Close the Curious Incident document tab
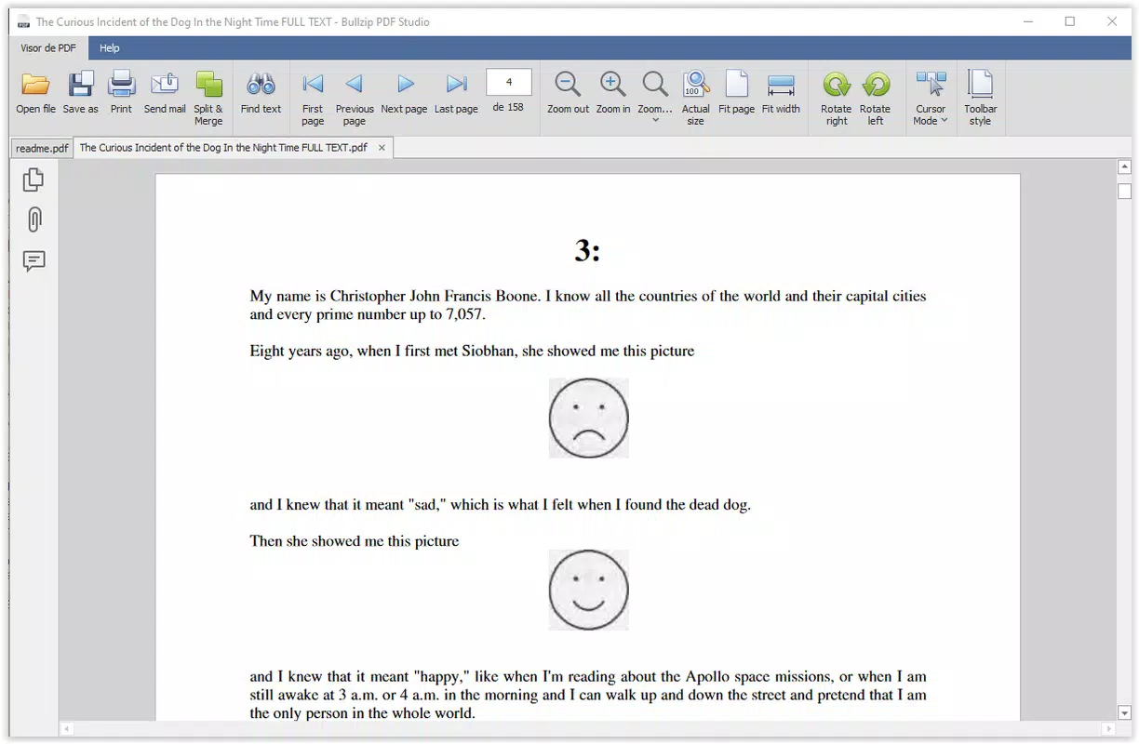Image resolution: width=1139 pixels, height=744 pixels. [382, 148]
